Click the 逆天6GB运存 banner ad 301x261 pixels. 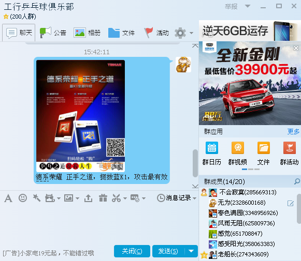click(x=250, y=31)
